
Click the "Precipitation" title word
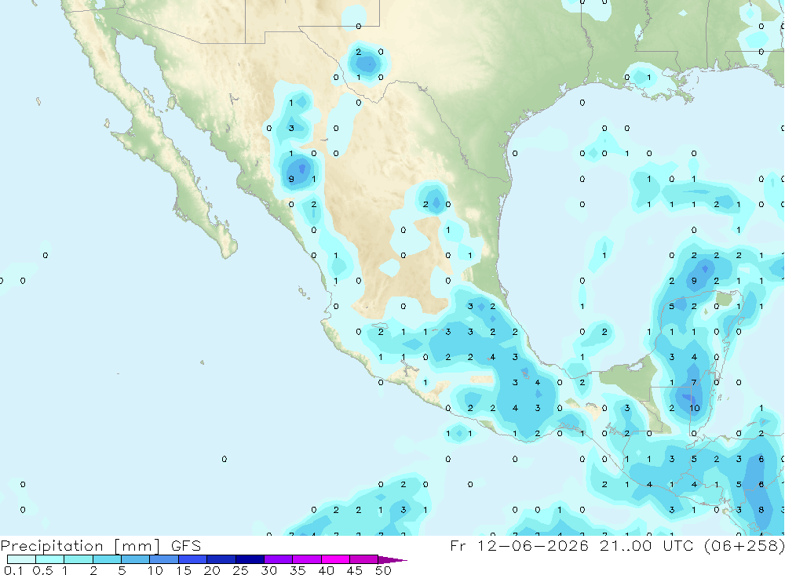coord(52,546)
